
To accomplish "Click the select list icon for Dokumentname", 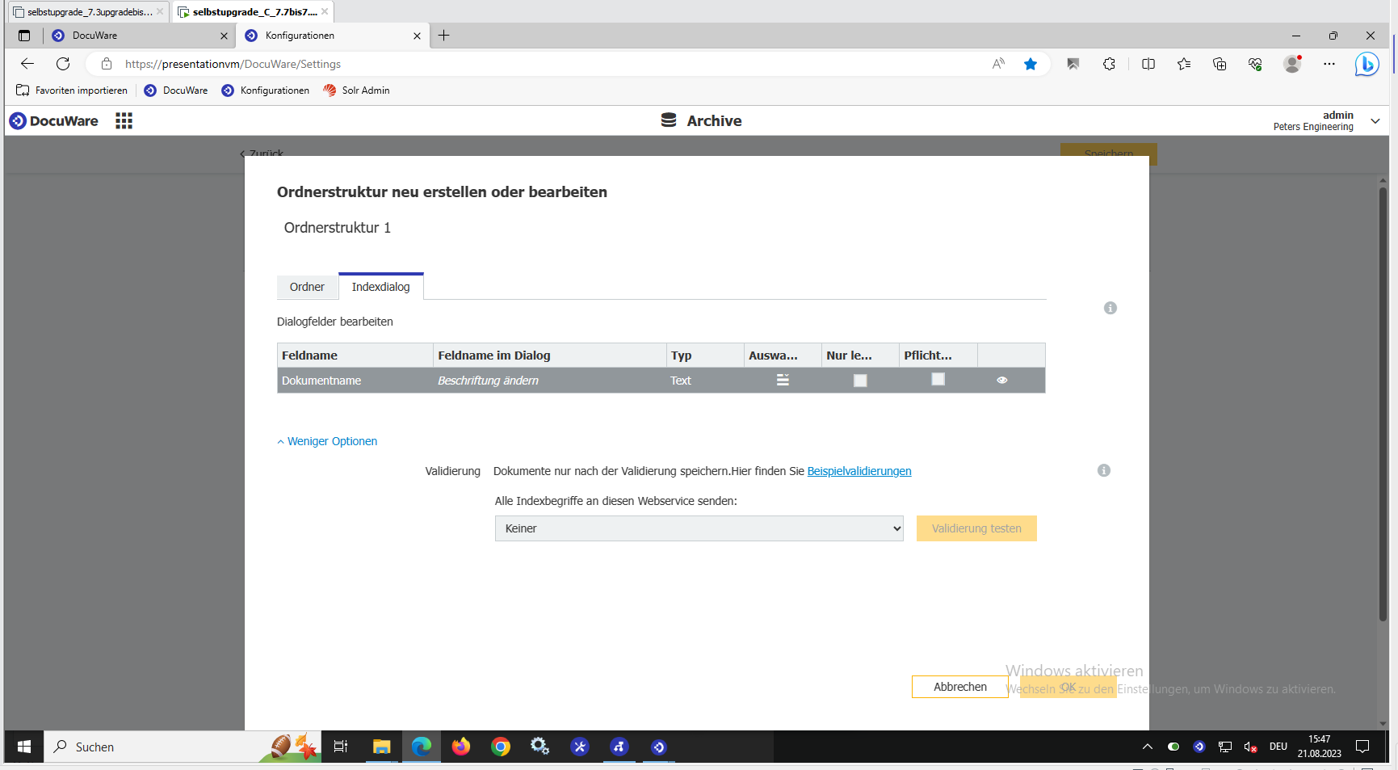I will pyautogui.click(x=783, y=380).
